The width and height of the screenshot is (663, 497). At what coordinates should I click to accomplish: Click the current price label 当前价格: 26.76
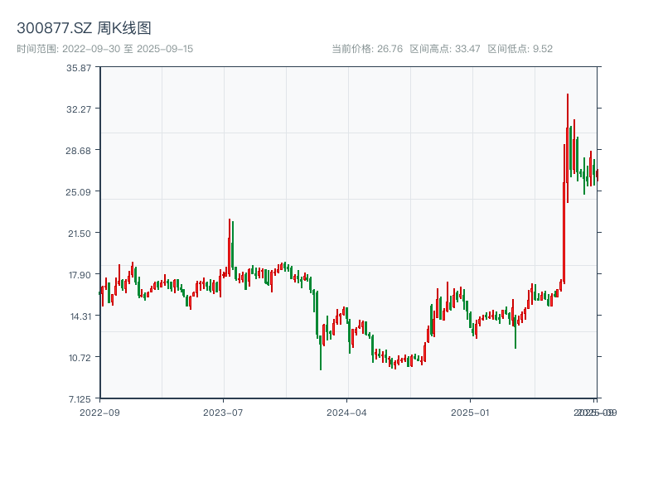tap(367, 49)
